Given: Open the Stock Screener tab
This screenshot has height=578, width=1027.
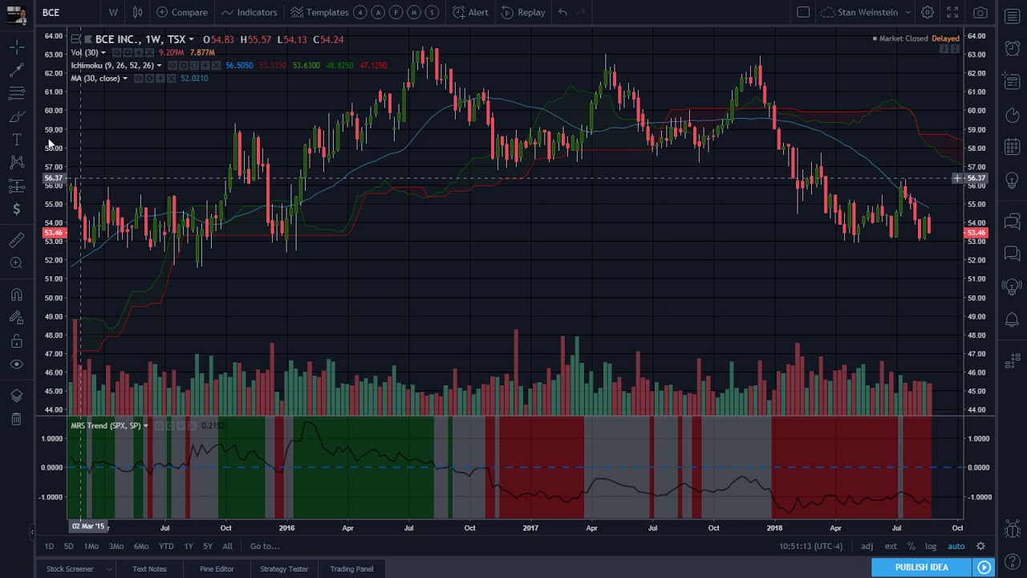Looking at the screenshot, I should point(70,569).
